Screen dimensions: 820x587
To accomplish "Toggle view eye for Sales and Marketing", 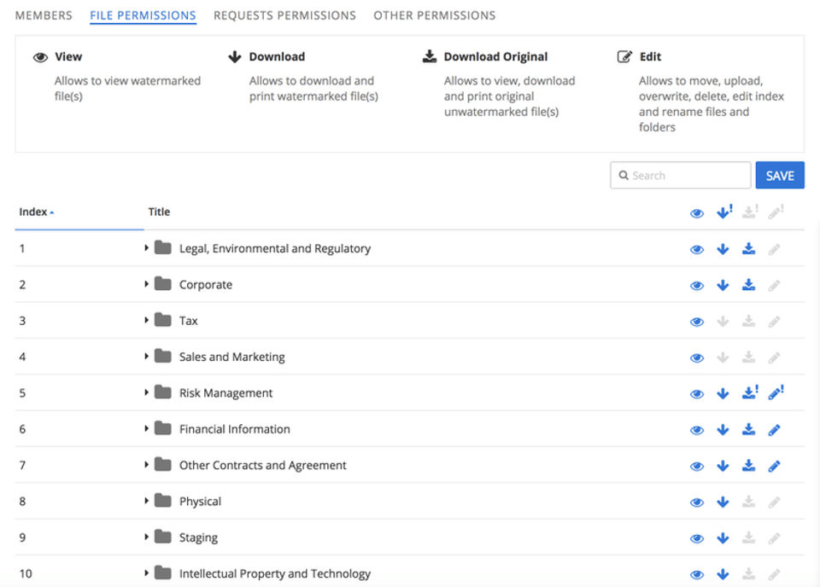I will click(x=697, y=357).
